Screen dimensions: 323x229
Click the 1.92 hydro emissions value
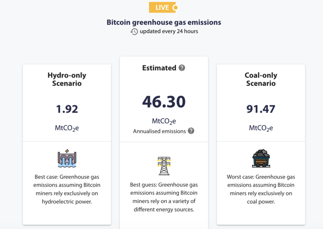(67, 109)
